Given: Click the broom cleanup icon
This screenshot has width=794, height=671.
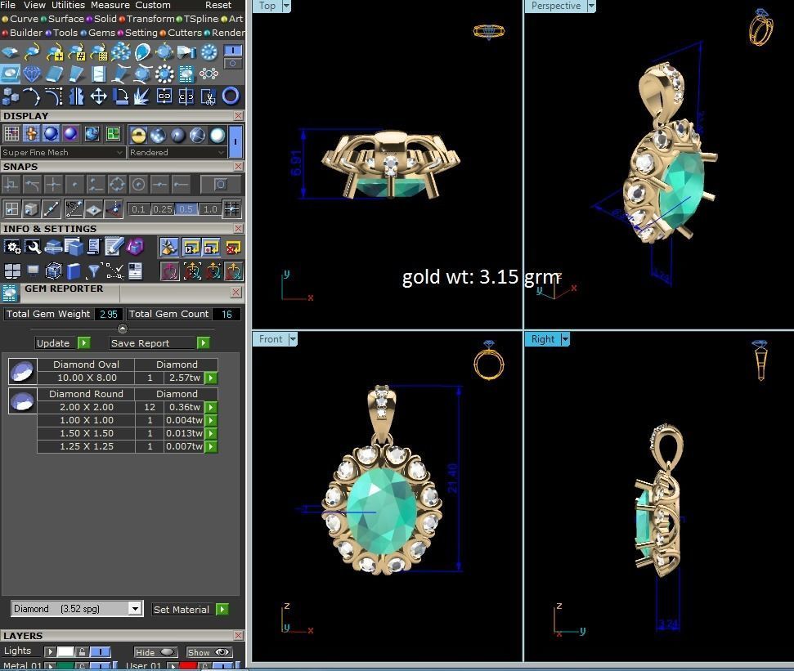Looking at the screenshot, I should 168,247.
